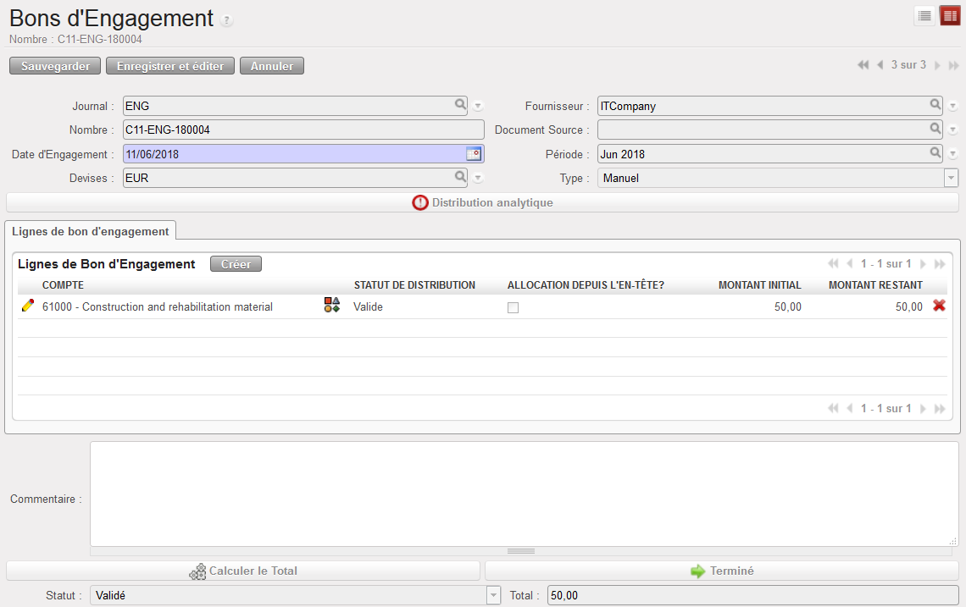The image size is (966, 607).
Task: Go to previous record arrow in header
Action: [880, 65]
